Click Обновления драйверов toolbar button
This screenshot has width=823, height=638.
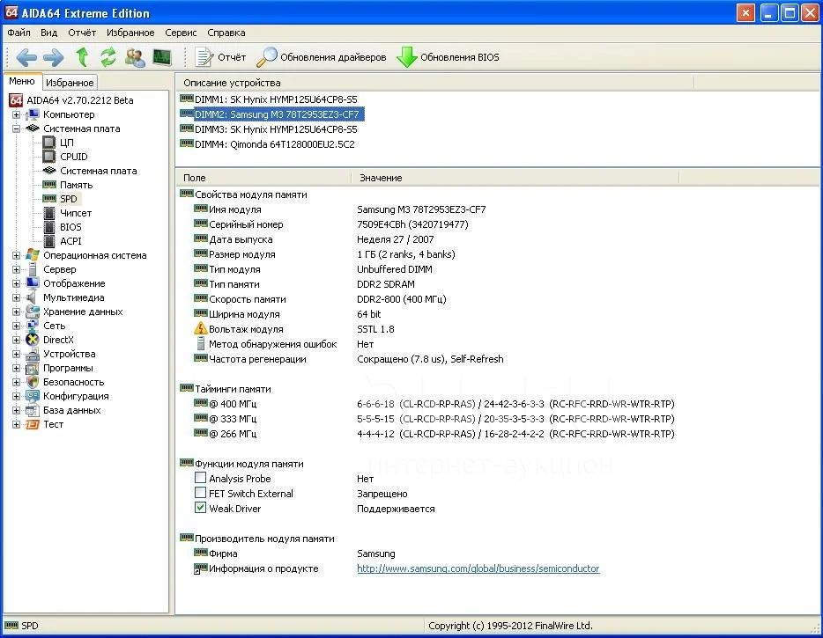[322, 57]
